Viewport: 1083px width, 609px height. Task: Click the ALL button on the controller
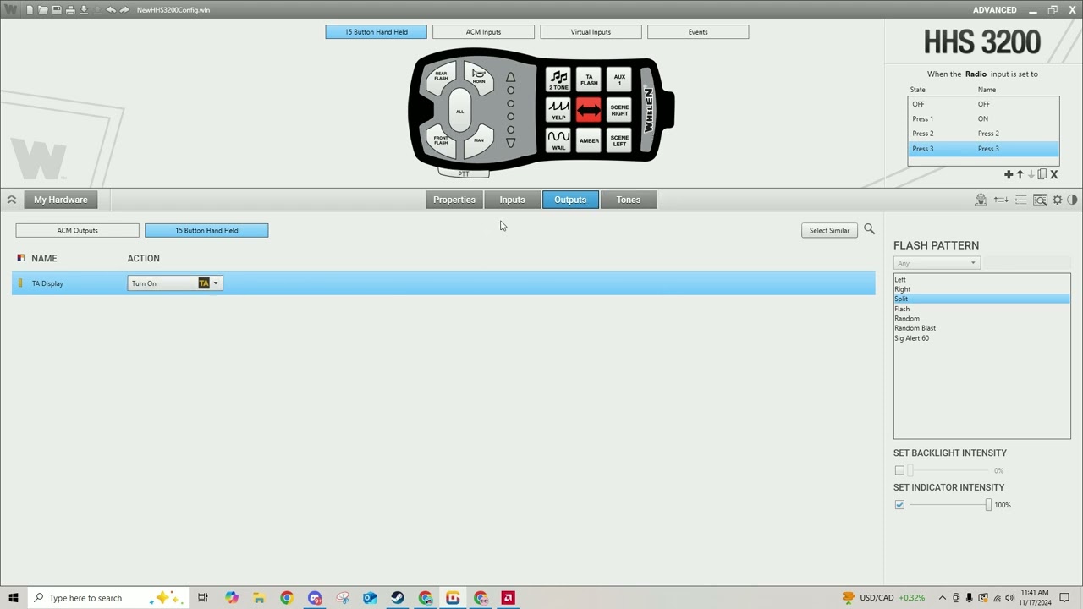tap(459, 111)
